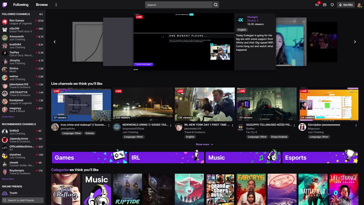Image resolution: width=364 pixels, height=205 pixels.
Task: Open NEWWORLD GRIND night driving thumbnail
Action: click(143, 104)
